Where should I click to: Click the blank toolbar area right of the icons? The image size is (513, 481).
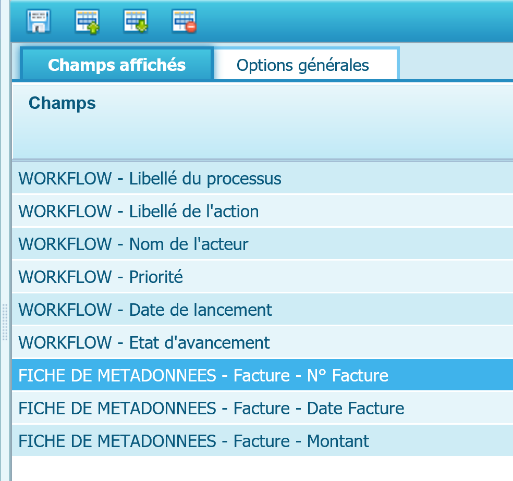click(x=355, y=21)
